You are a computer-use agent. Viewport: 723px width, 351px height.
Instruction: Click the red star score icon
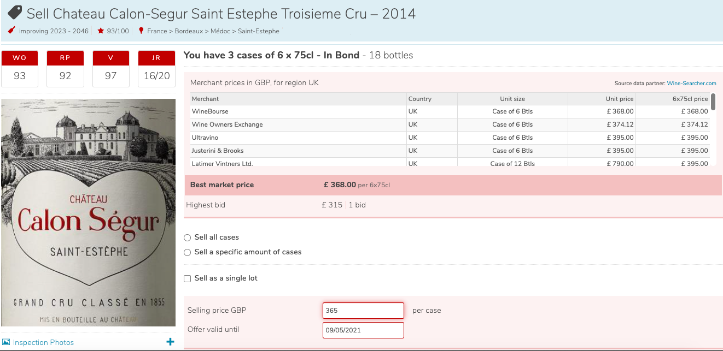tap(101, 31)
